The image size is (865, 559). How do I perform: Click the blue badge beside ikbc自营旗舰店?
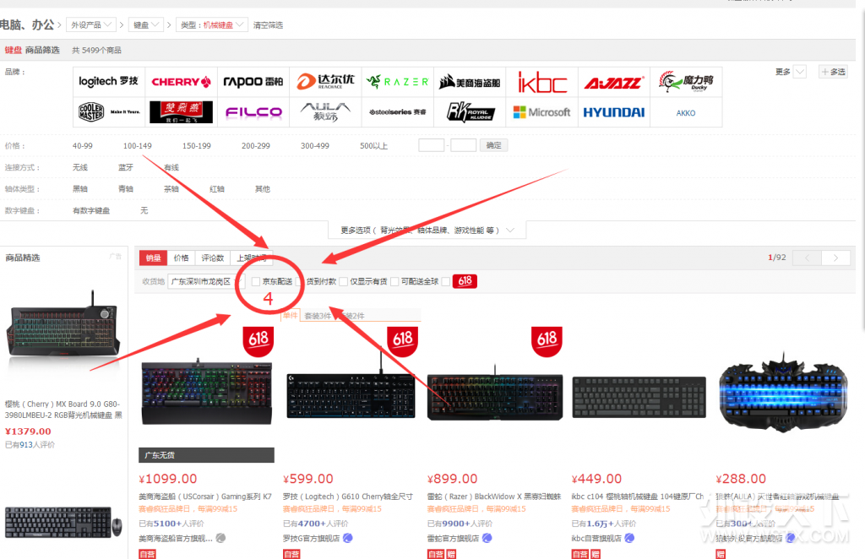click(629, 538)
